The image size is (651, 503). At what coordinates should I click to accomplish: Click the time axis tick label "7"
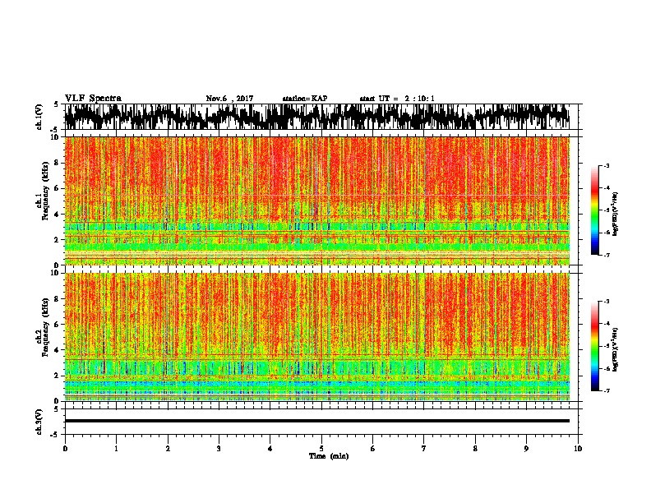[424, 449]
